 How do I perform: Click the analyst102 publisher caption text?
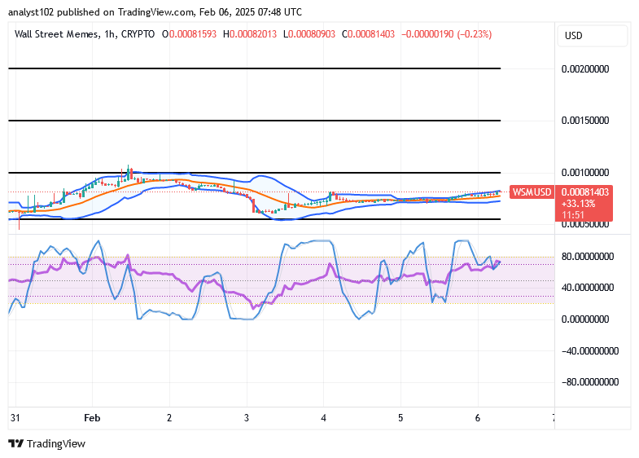point(155,12)
